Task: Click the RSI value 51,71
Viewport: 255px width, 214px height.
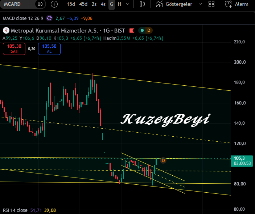Action: tap(36, 210)
